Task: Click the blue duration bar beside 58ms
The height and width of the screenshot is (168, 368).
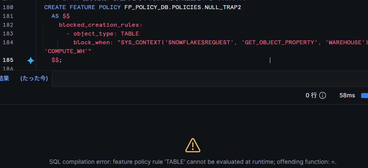Action: tap(364, 95)
